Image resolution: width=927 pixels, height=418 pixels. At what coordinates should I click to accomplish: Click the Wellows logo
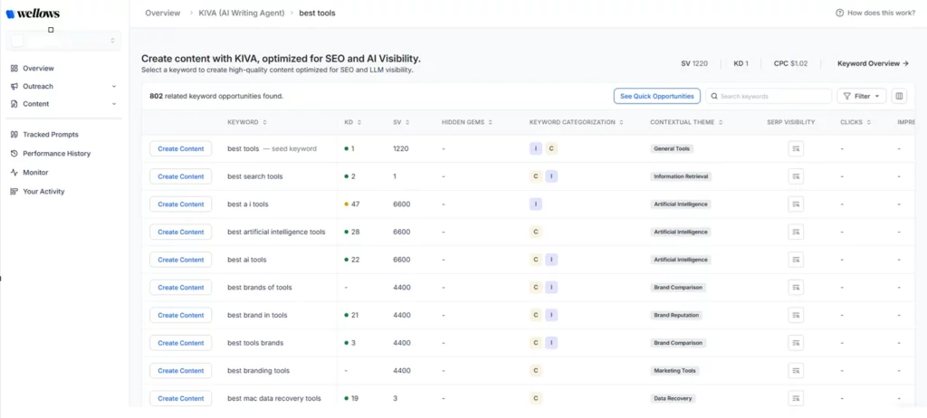[x=33, y=14]
